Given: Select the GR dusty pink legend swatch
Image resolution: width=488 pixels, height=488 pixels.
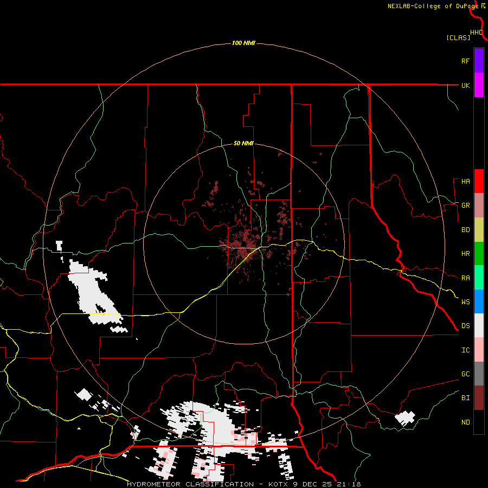Looking at the screenshot, I should pyautogui.click(x=479, y=206).
